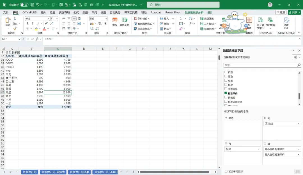The image size is (303, 175).
Task: Increase font size with larger A icon
Action: (46, 23)
